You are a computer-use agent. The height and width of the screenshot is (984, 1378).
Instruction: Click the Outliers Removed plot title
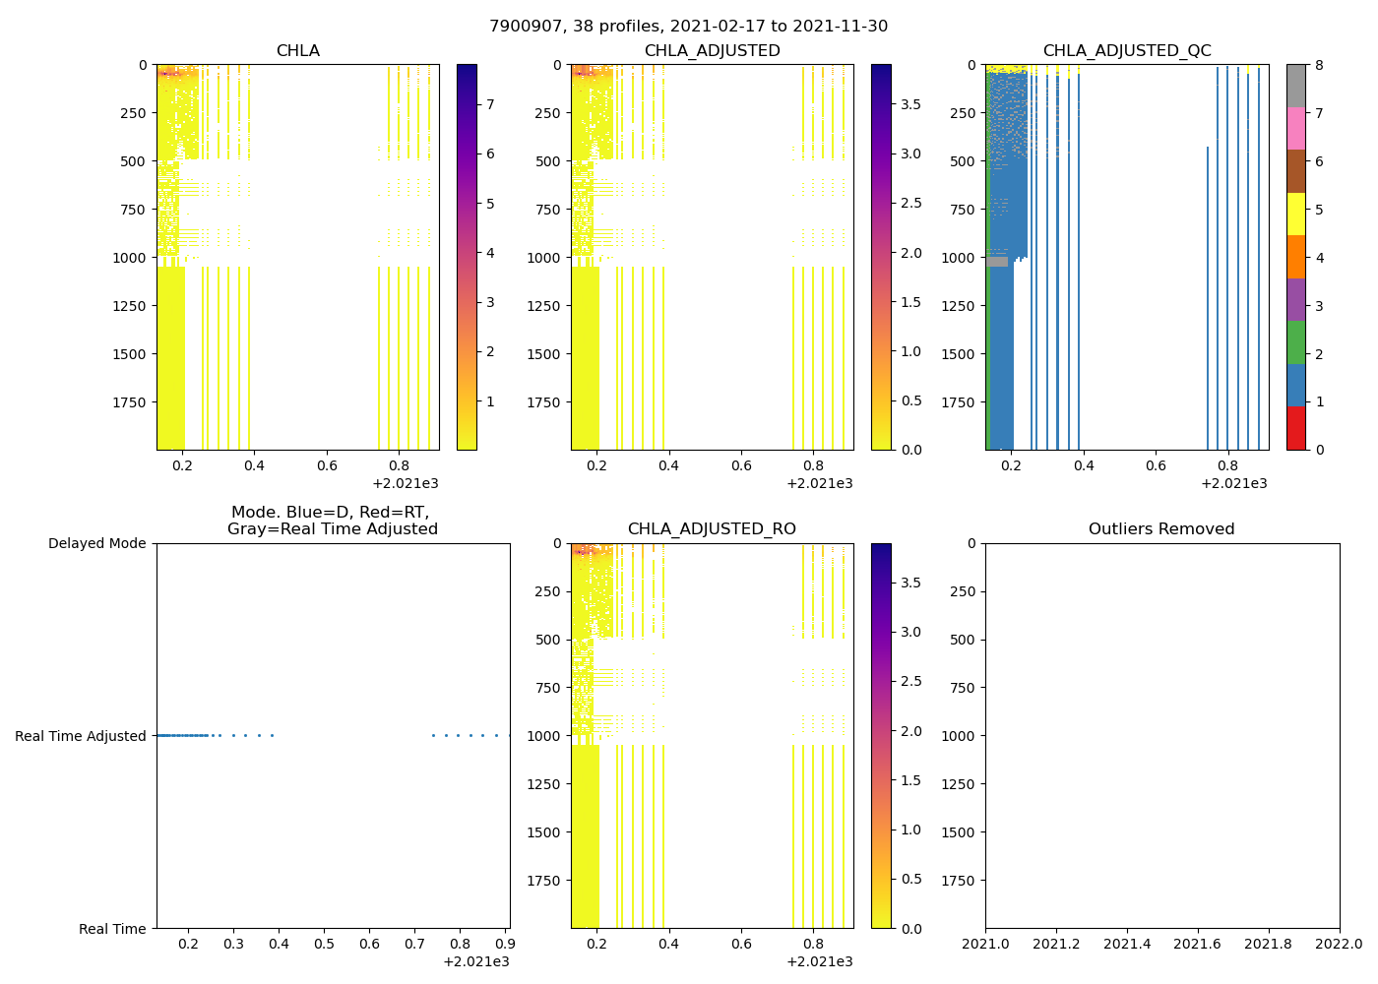(1161, 529)
